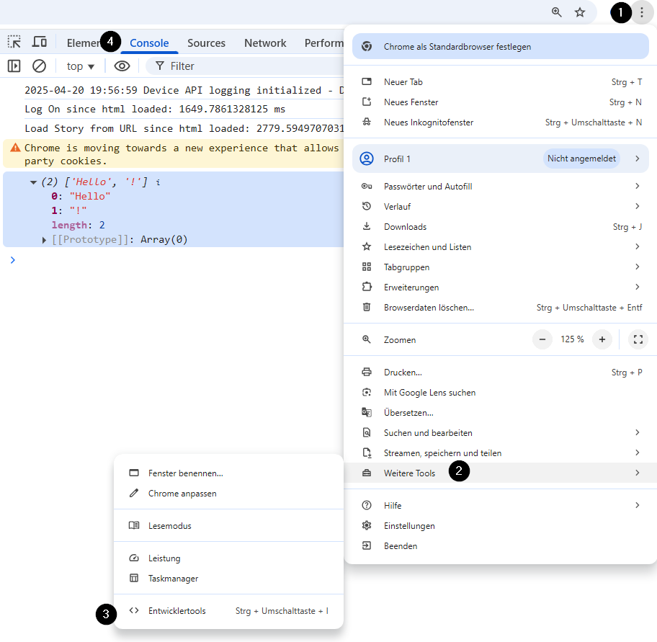Click the chevron on the Hilfe row

638,505
